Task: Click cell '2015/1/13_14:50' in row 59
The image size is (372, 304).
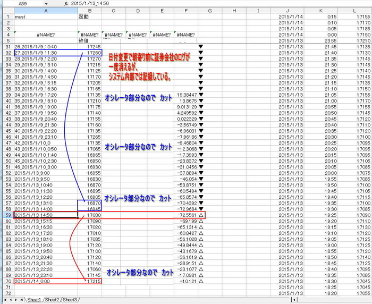Action: (x=46, y=215)
